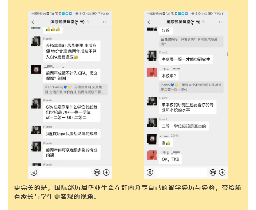
Task: Tap the plus attachment button in right chat
Action: pos(222,172)
